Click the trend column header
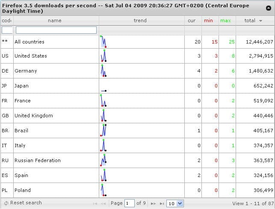The height and width of the screenshot is (209, 275). point(142,20)
